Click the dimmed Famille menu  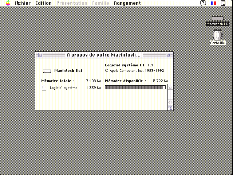pos(100,3)
